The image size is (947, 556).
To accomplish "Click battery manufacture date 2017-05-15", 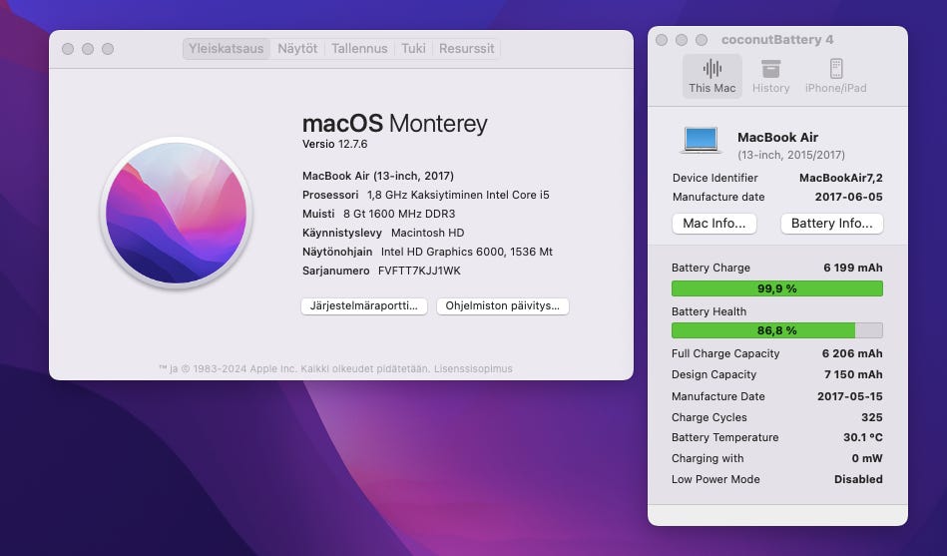I will coord(850,396).
